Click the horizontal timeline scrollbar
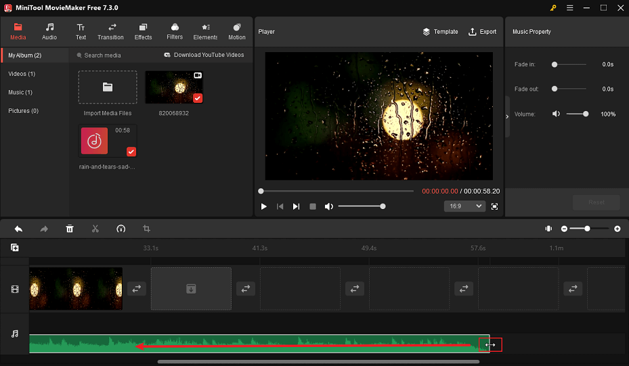The height and width of the screenshot is (366, 629). point(318,361)
